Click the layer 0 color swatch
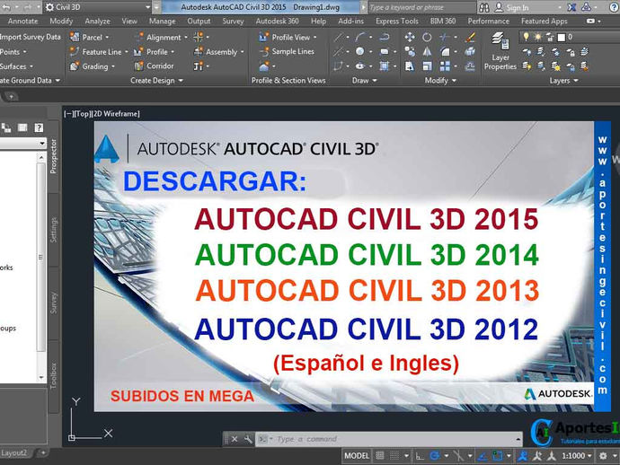 pyautogui.click(x=561, y=37)
